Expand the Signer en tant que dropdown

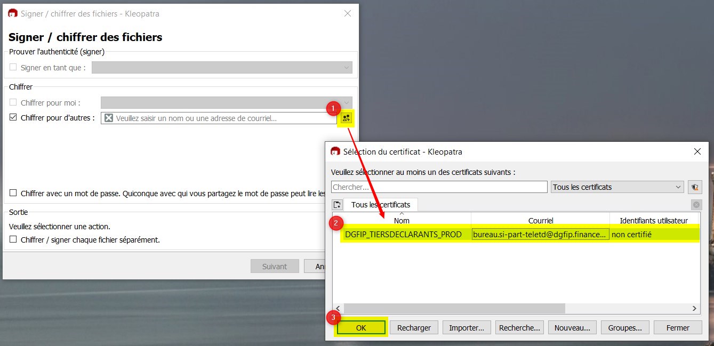pyautogui.click(x=222, y=68)
